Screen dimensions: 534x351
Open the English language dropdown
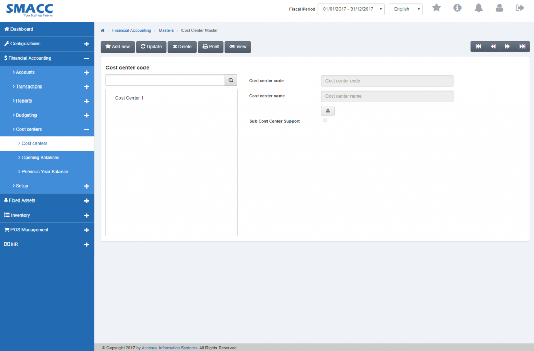(405, 9)
